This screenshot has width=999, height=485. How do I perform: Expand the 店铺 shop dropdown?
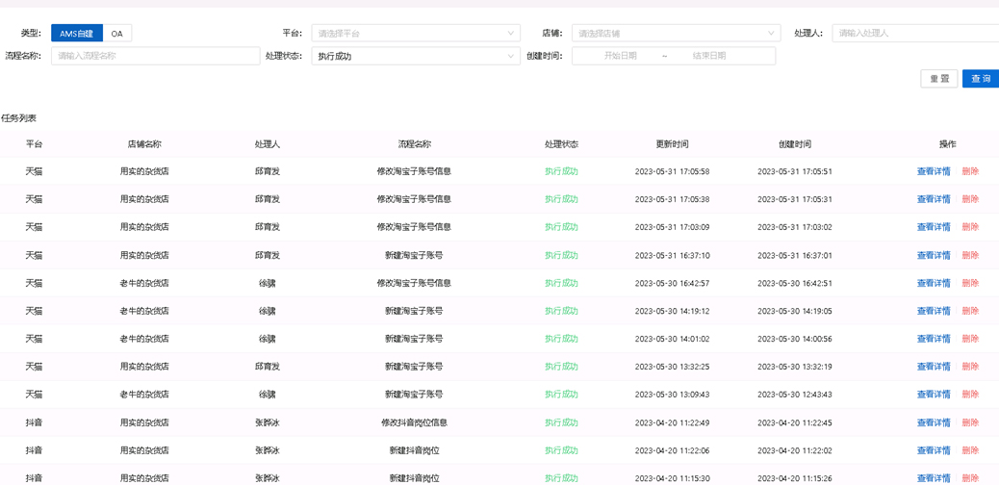click(x=676, y=34)
